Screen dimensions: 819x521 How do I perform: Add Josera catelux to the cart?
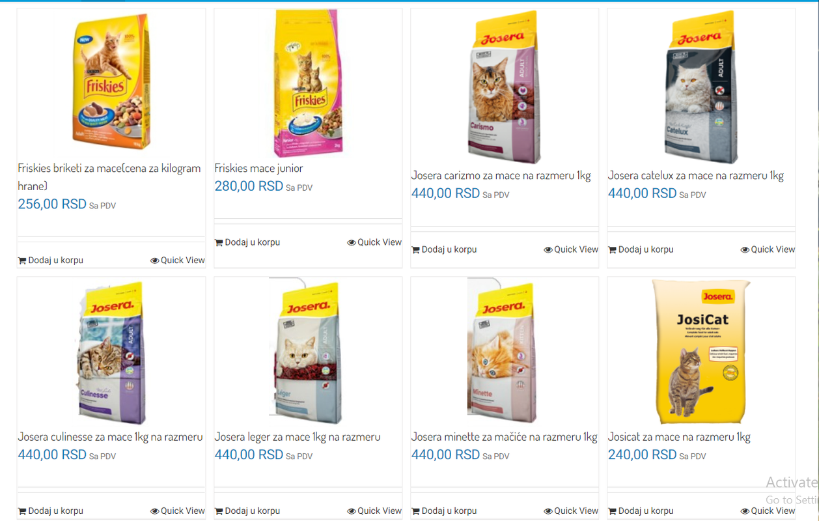click(x=641, y=249)
